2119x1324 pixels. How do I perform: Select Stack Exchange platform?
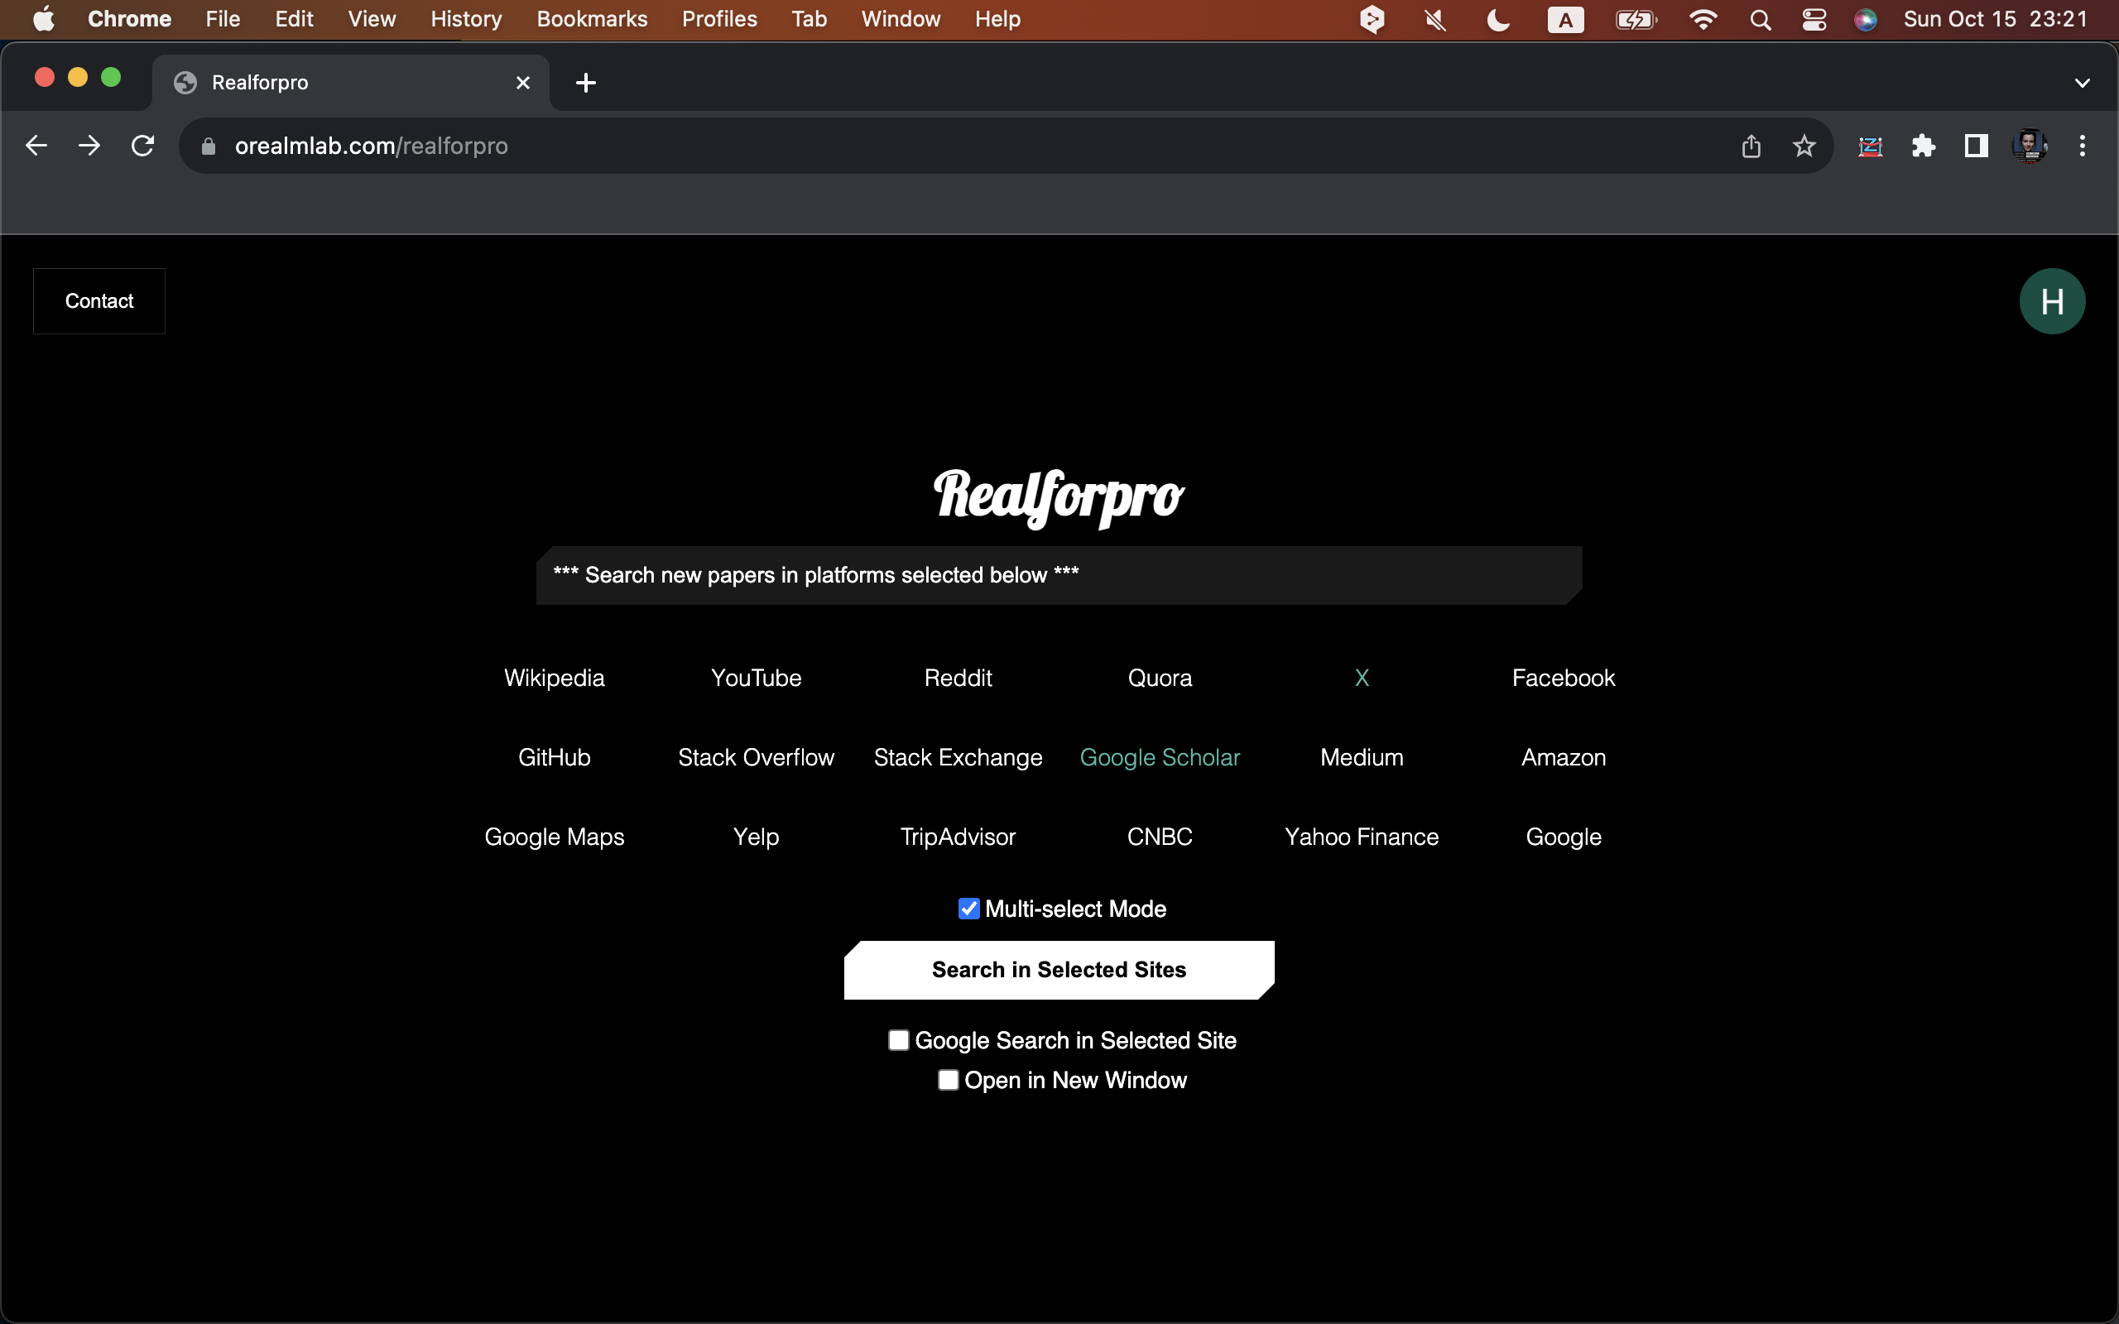pos(958,757)
